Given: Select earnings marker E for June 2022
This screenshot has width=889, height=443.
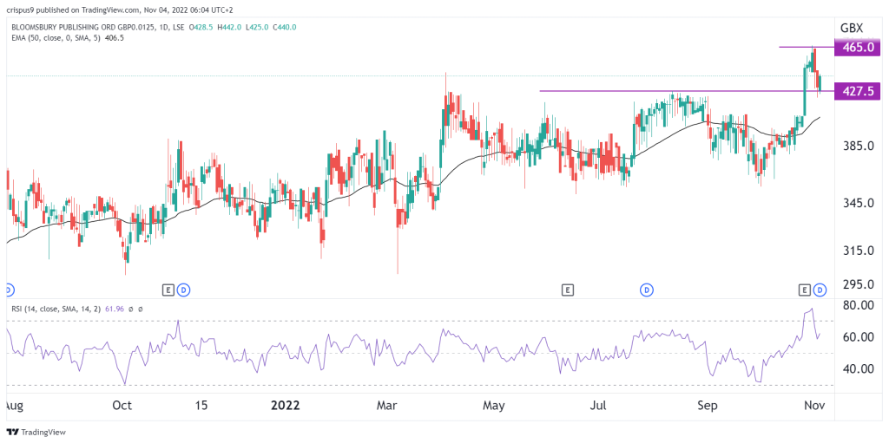Looking at the screenshot, I should pos(566,290).
